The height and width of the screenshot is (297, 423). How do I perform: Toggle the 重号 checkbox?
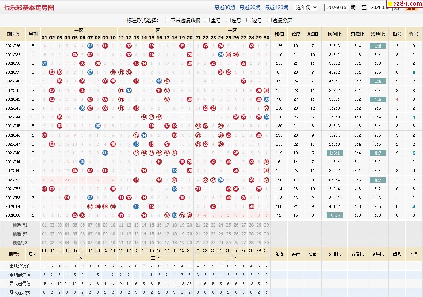(x=208, y=20)
